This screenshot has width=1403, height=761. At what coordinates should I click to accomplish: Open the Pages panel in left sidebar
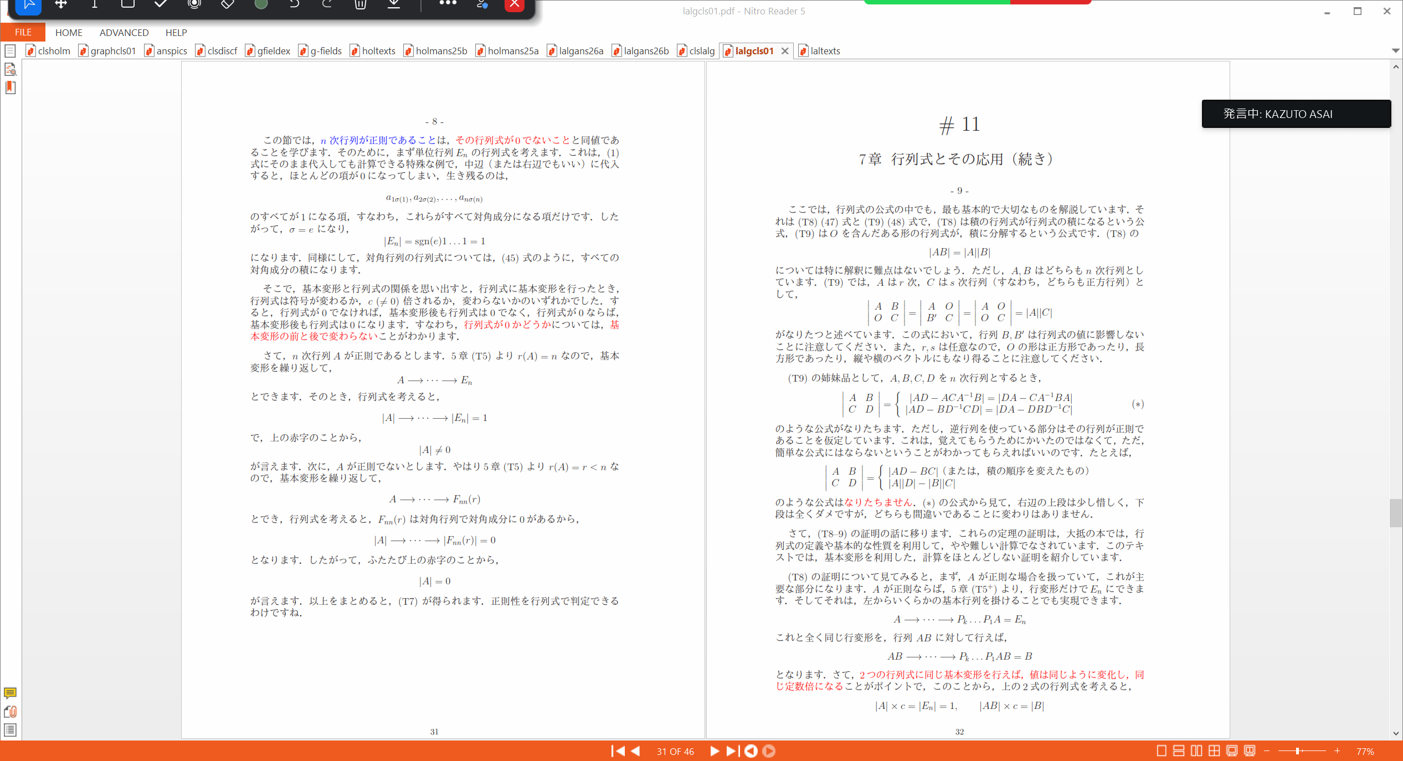click(10, 51)
